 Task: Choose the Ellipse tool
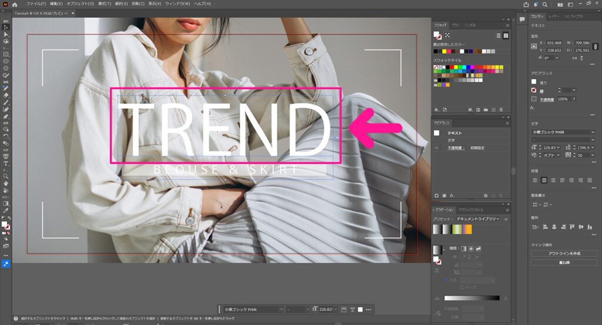[x=6, y=61]
